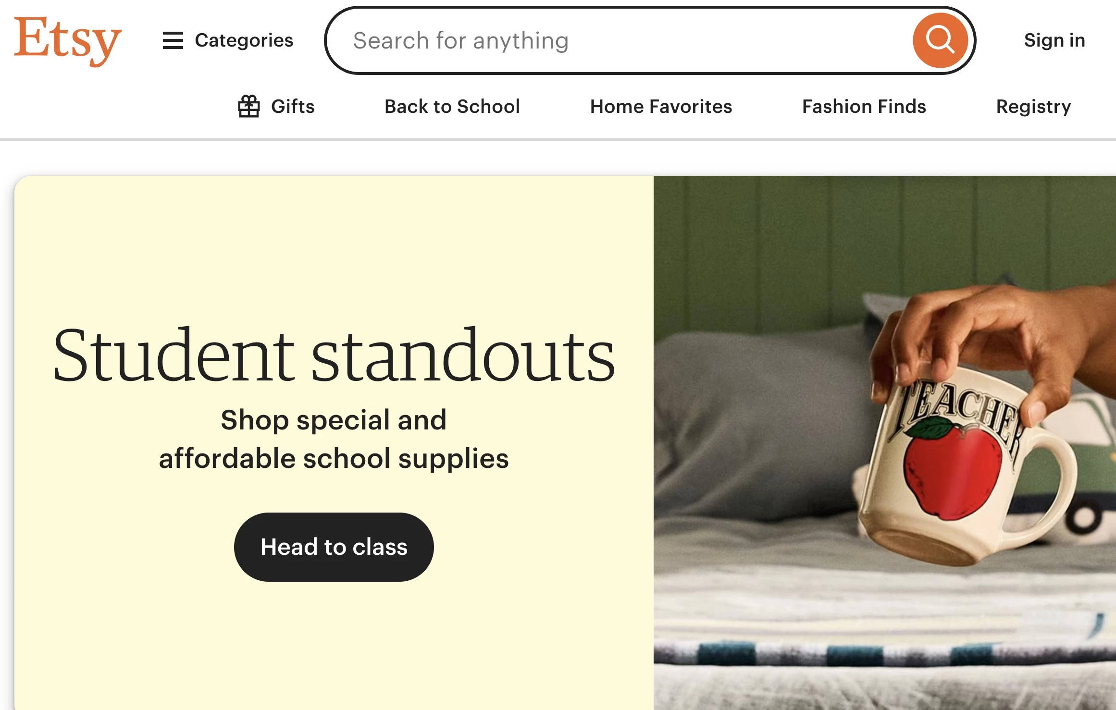Go to Back to School section

click(452, 106)
